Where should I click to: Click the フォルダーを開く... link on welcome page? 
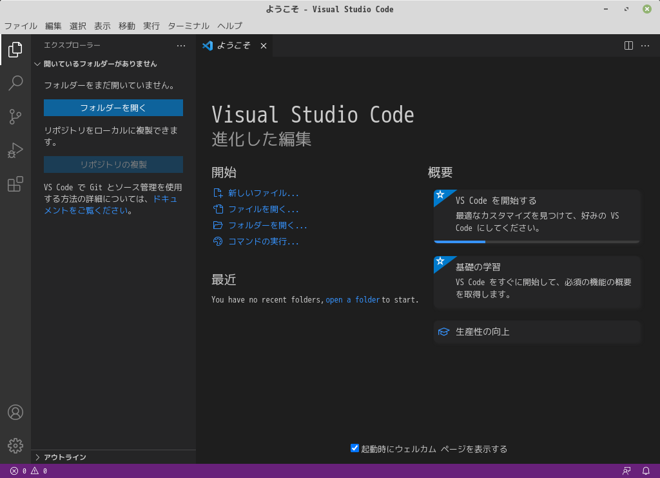pyautogui.click(x=267, y=225)
